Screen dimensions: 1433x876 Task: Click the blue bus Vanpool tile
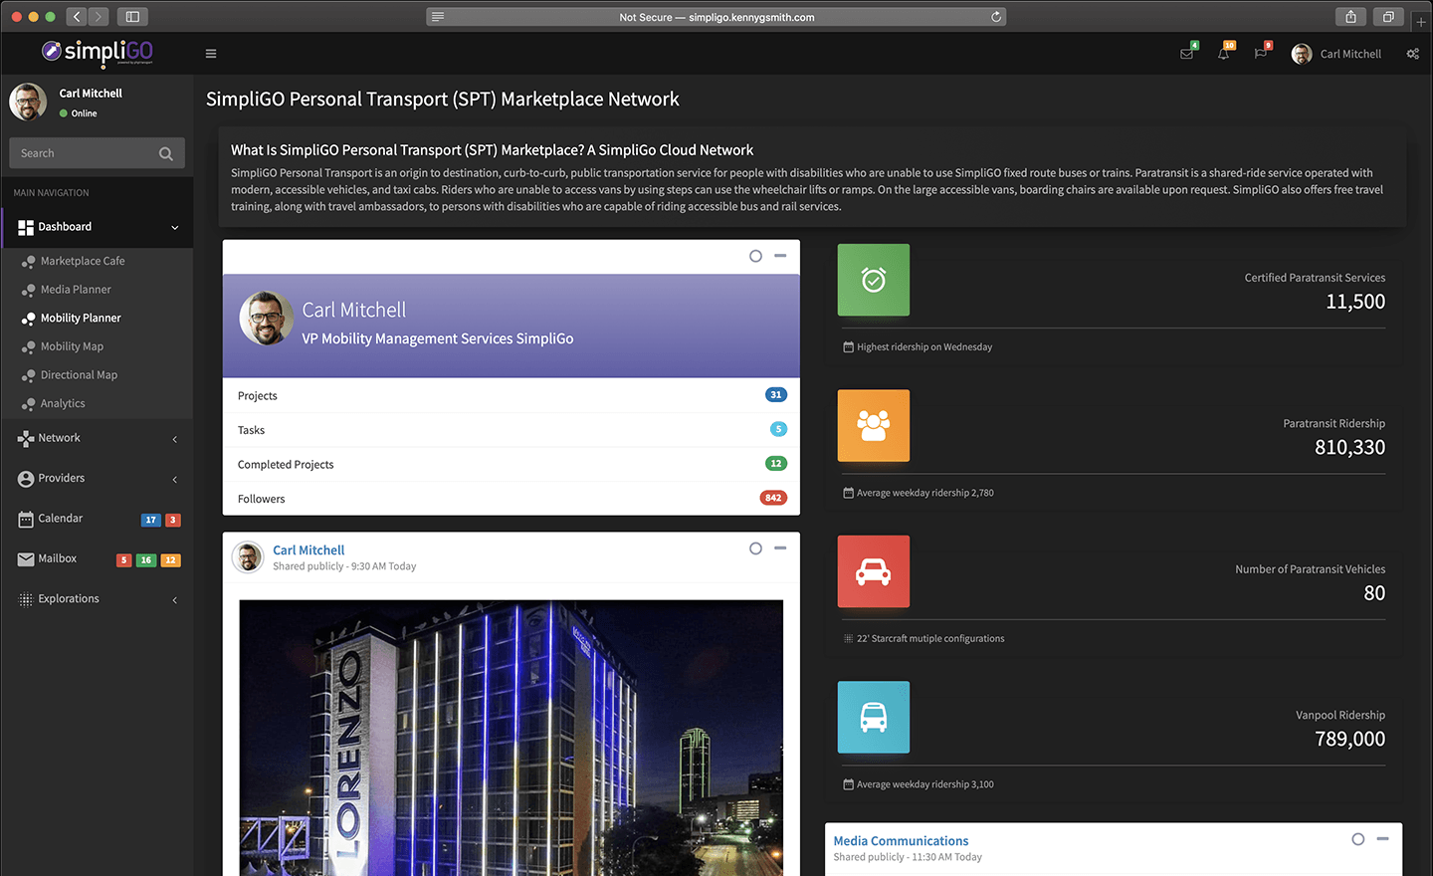(x=873, y=717)
